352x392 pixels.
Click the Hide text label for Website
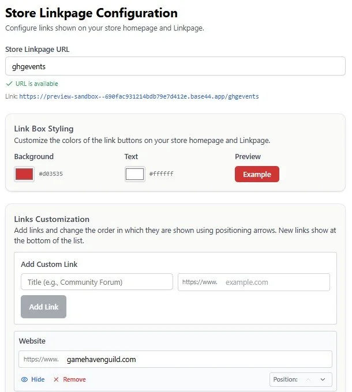pos(38,379)
